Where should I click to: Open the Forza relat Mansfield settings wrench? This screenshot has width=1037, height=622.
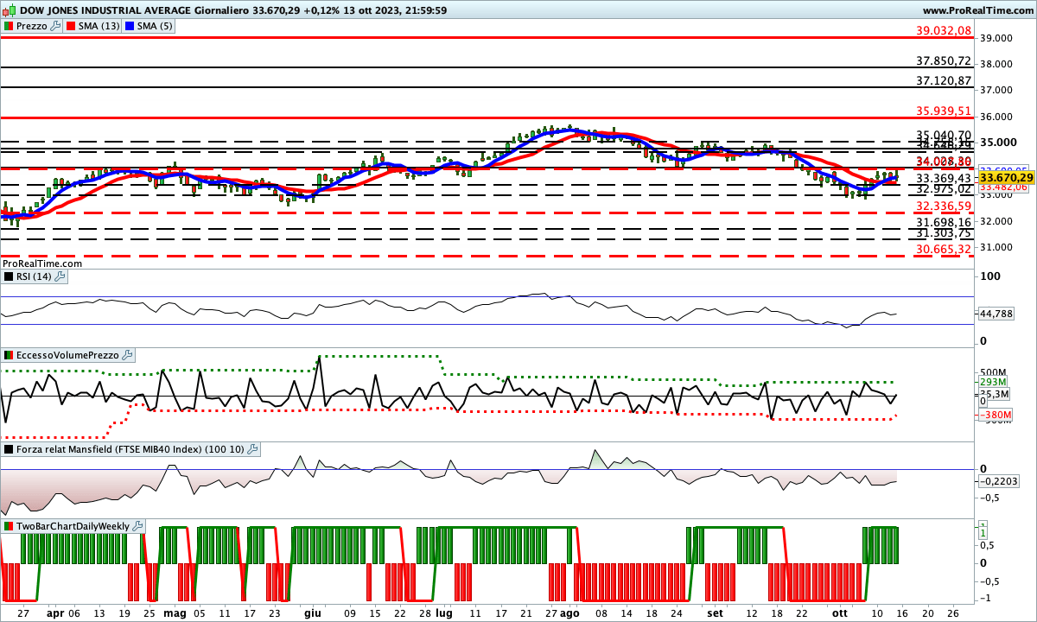pos(251,448)
